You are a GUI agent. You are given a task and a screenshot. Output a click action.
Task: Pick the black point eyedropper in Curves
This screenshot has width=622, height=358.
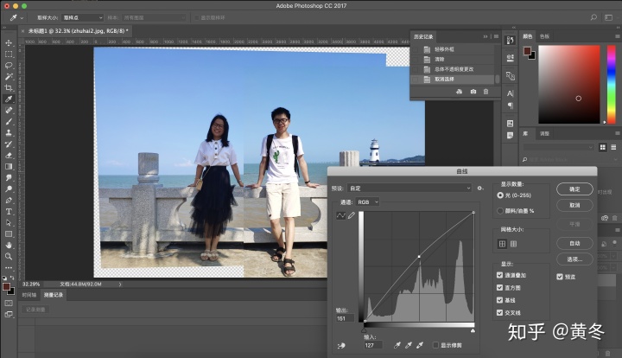coord(397,345)
